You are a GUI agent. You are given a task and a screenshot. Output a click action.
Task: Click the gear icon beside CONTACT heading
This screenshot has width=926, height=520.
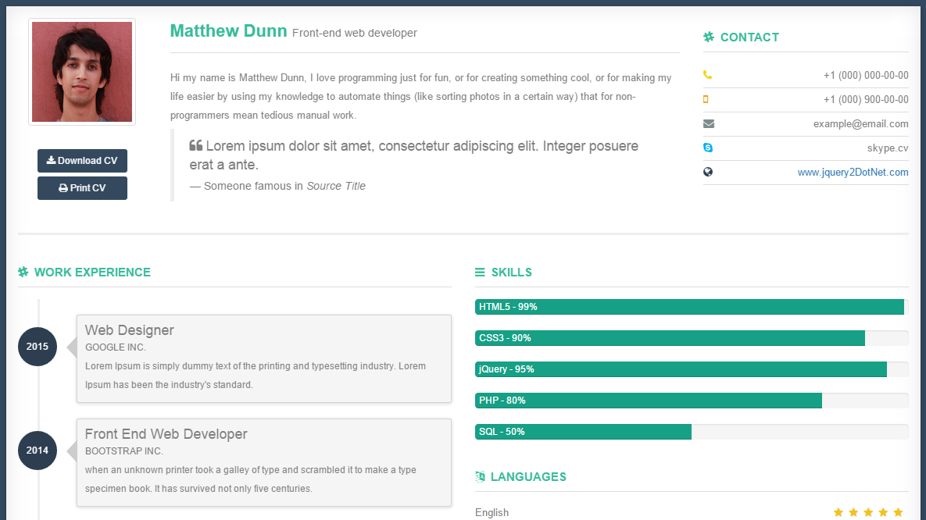pos(709,37)
